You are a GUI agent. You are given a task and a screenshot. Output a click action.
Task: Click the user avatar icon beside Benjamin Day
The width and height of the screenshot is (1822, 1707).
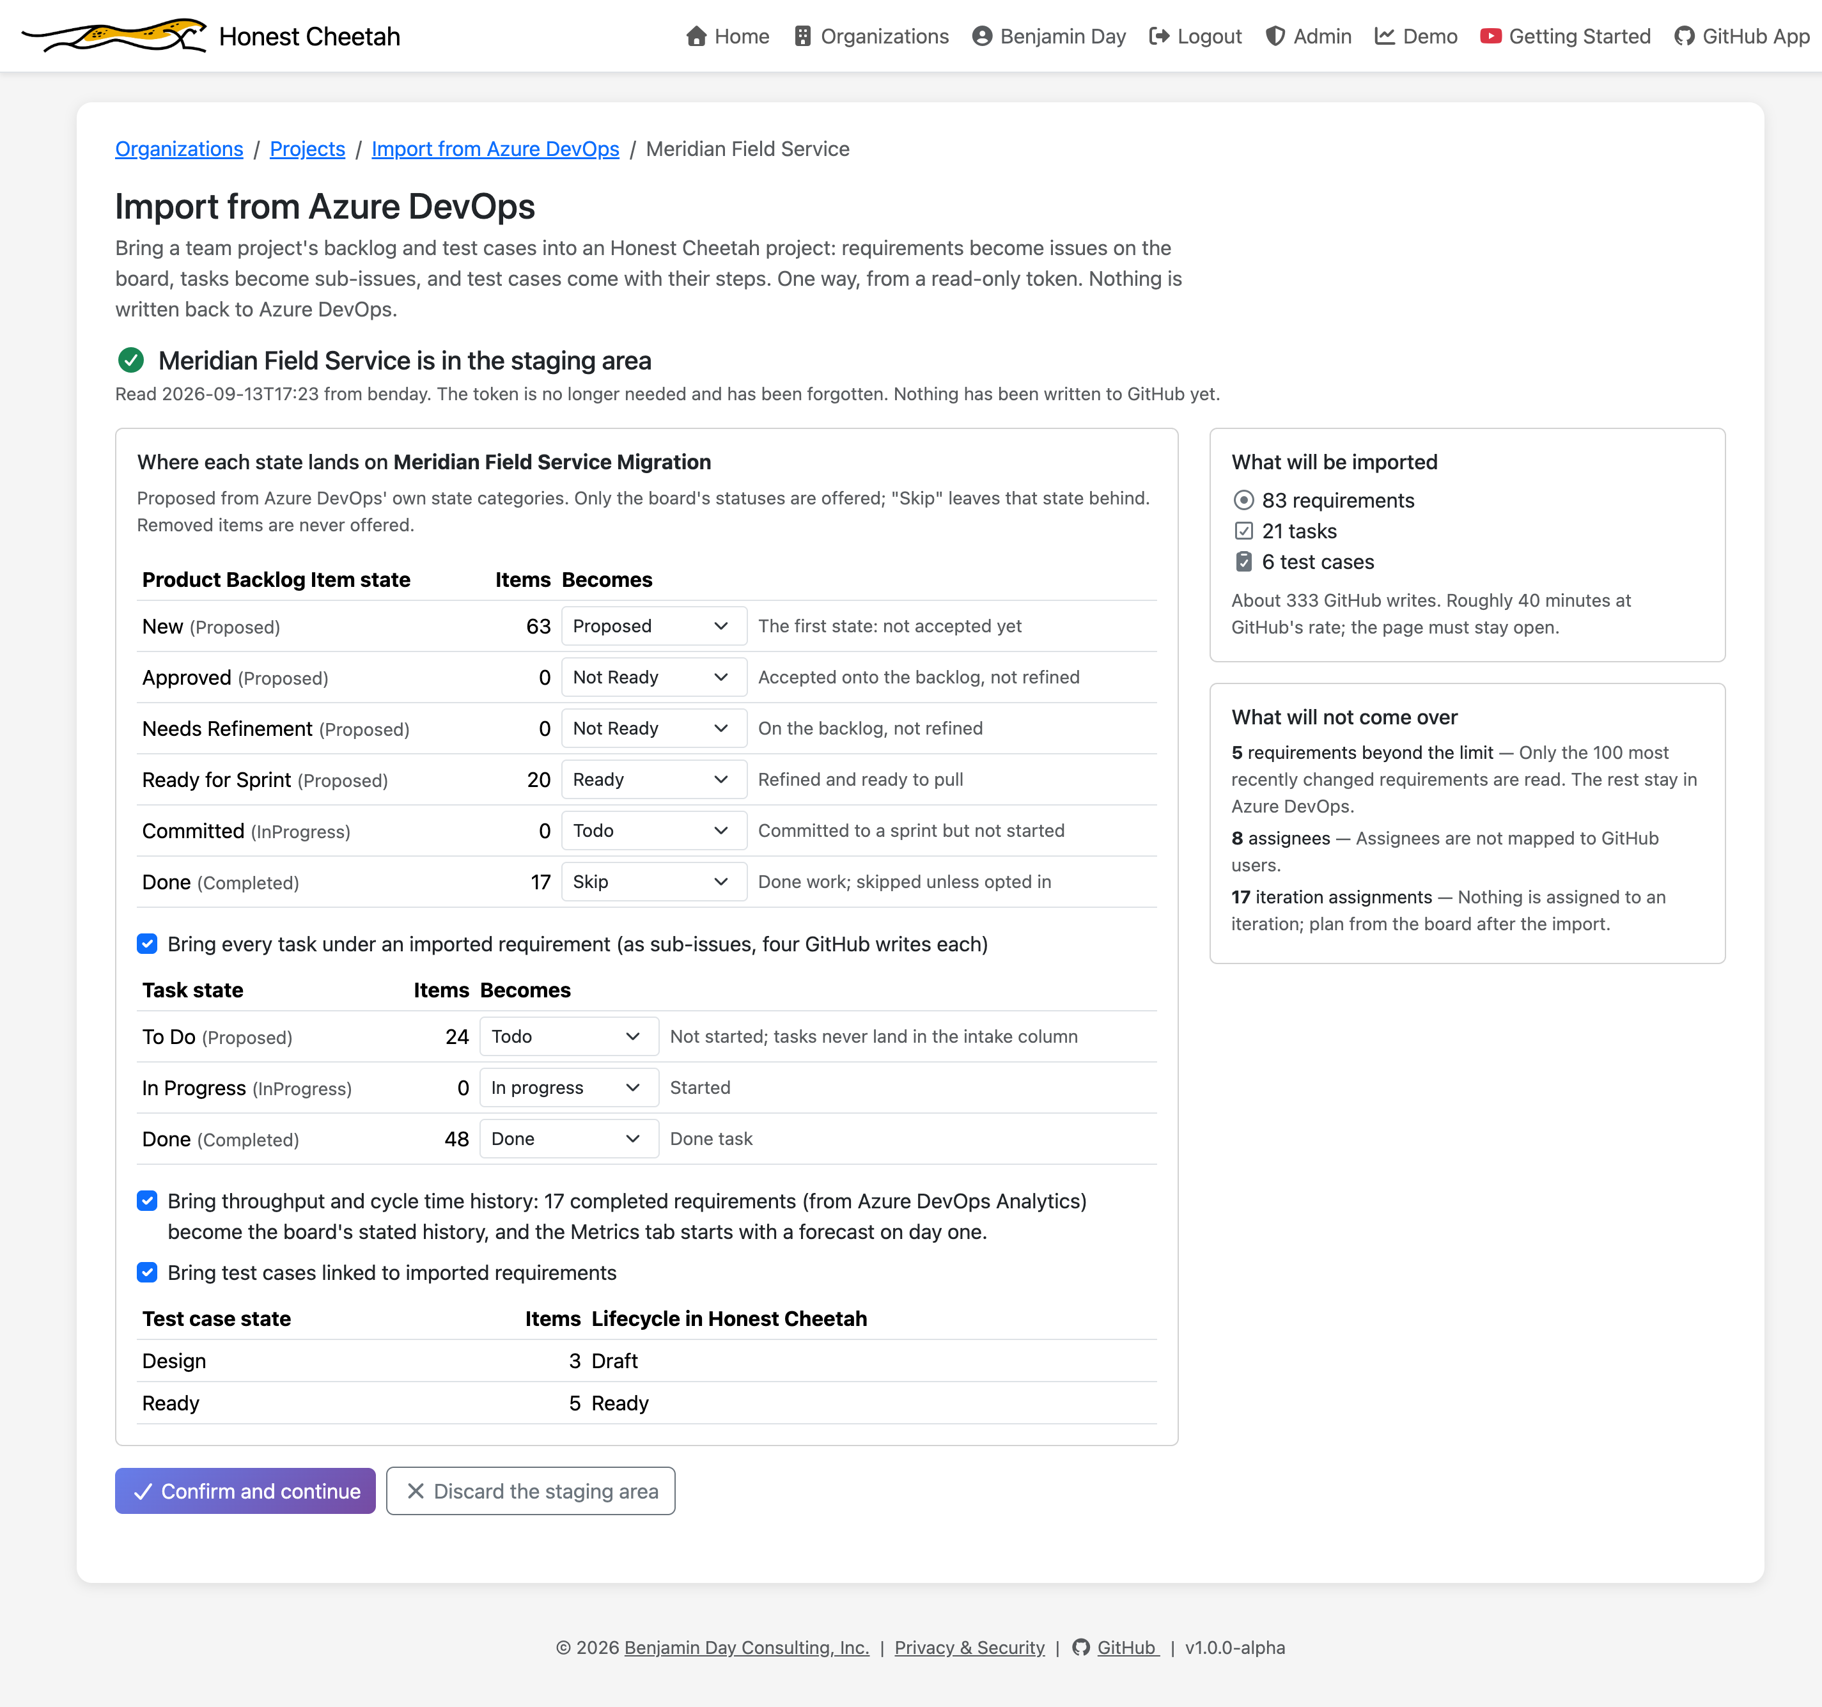pos(983,36)
